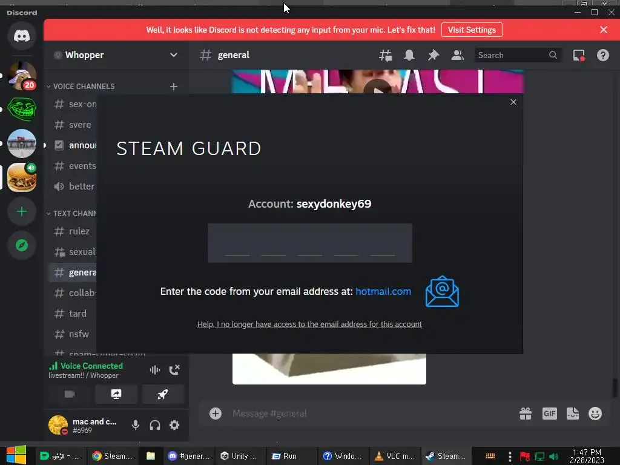
Task: Click the Steam Guard code entry field
Action: 309,243
